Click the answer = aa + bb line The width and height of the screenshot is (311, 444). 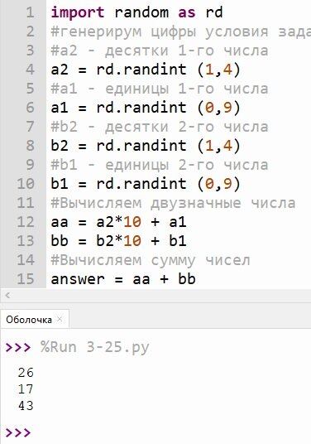click(x=123, y=279)
